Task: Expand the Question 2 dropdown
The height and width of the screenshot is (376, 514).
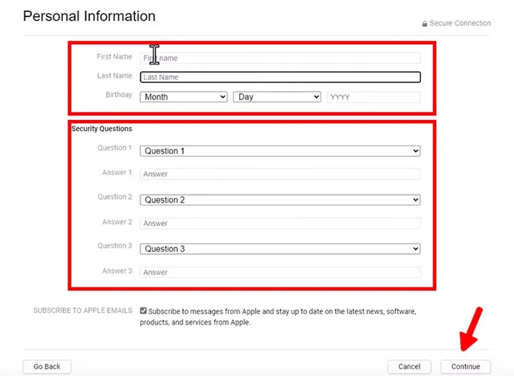Action: (280, 200)
